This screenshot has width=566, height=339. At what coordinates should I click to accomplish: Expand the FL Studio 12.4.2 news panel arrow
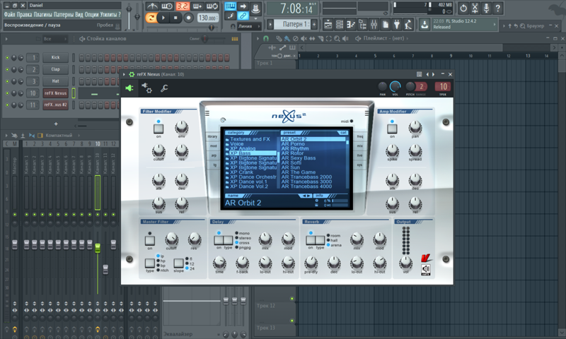495,25
